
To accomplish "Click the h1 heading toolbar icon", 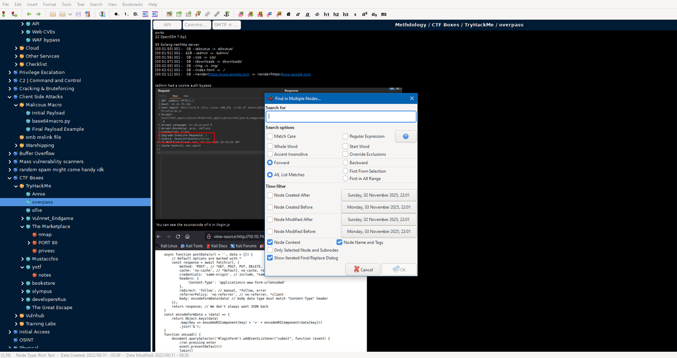I will [x=326, y=14].
